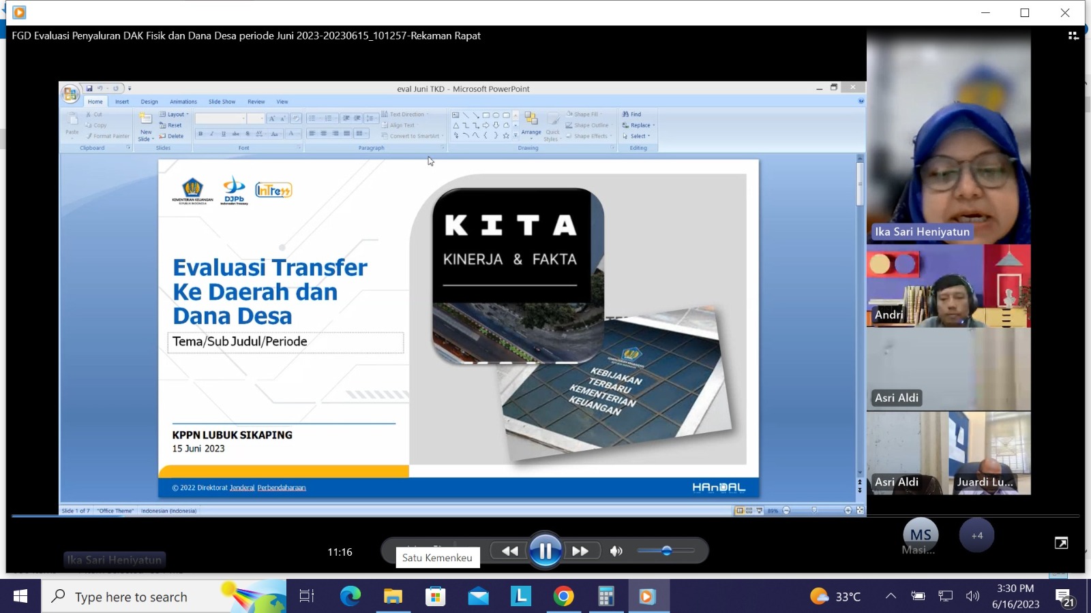
Task: Open the Slide Show ribbon tab
Action: click(x=222, y=101)
